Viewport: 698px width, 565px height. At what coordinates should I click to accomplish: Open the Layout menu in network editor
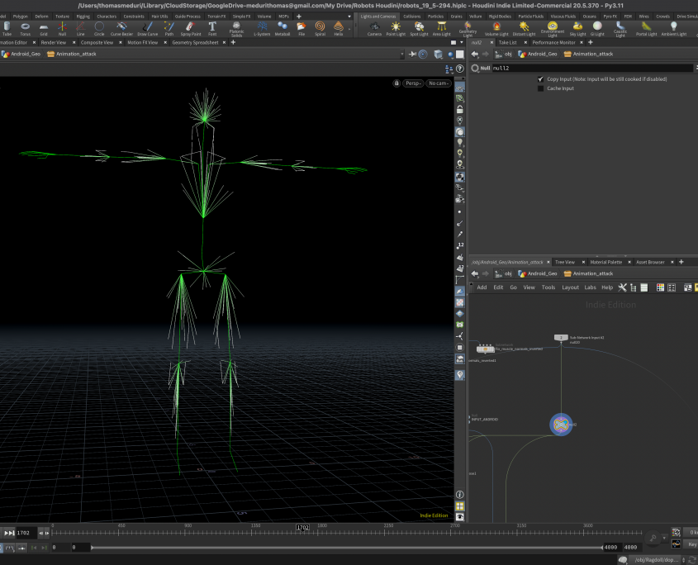tap(570, 287)
